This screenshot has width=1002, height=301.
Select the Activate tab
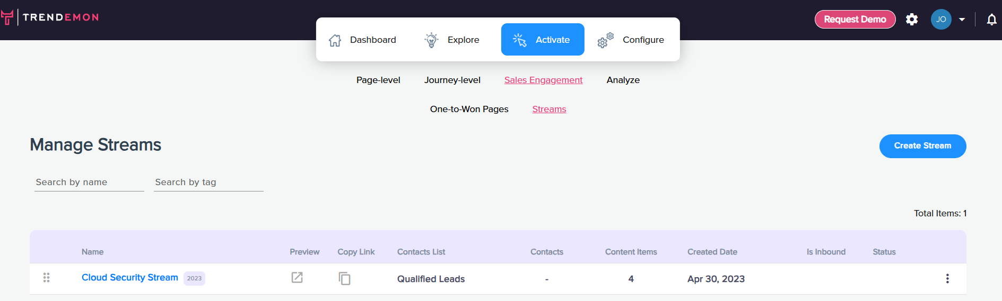543,40
